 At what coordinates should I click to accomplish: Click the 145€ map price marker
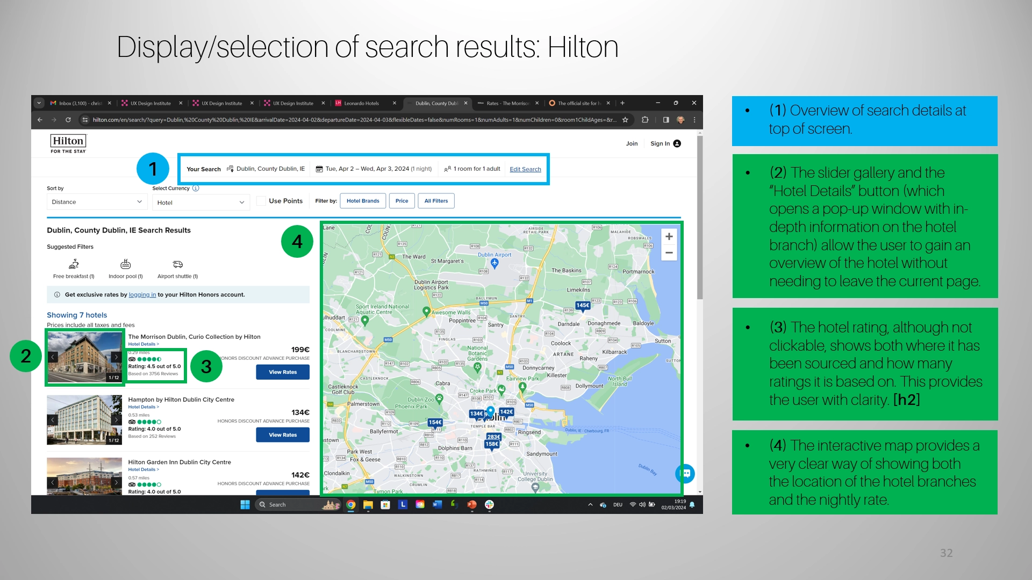click(x=583, y=306)
